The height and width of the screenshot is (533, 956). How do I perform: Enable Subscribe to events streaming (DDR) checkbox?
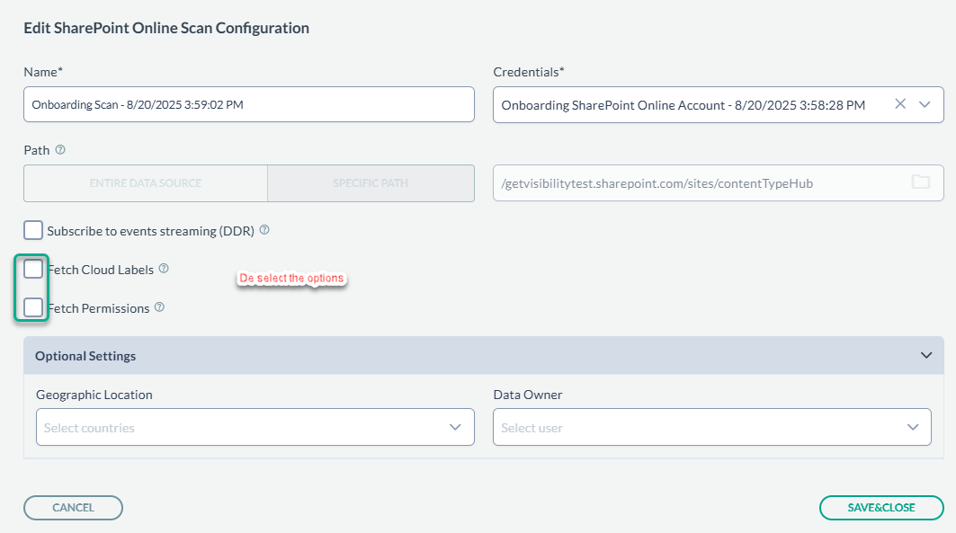[x=33, y=231]
